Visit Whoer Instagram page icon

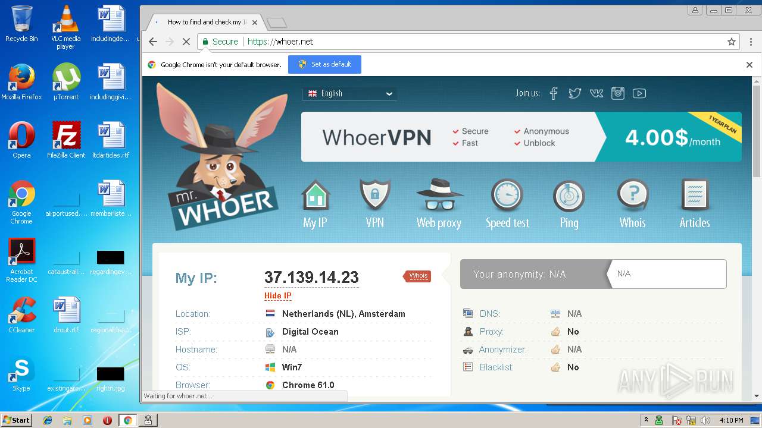point(618,93)
